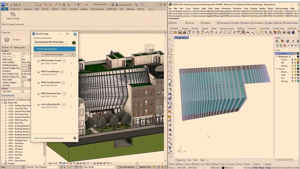Screen dimensions: 300x169
Task: Open Rhino's Data Exchange menu
Action: (282, 8)
